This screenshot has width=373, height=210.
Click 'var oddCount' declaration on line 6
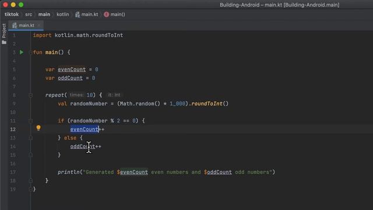point(64,78)
